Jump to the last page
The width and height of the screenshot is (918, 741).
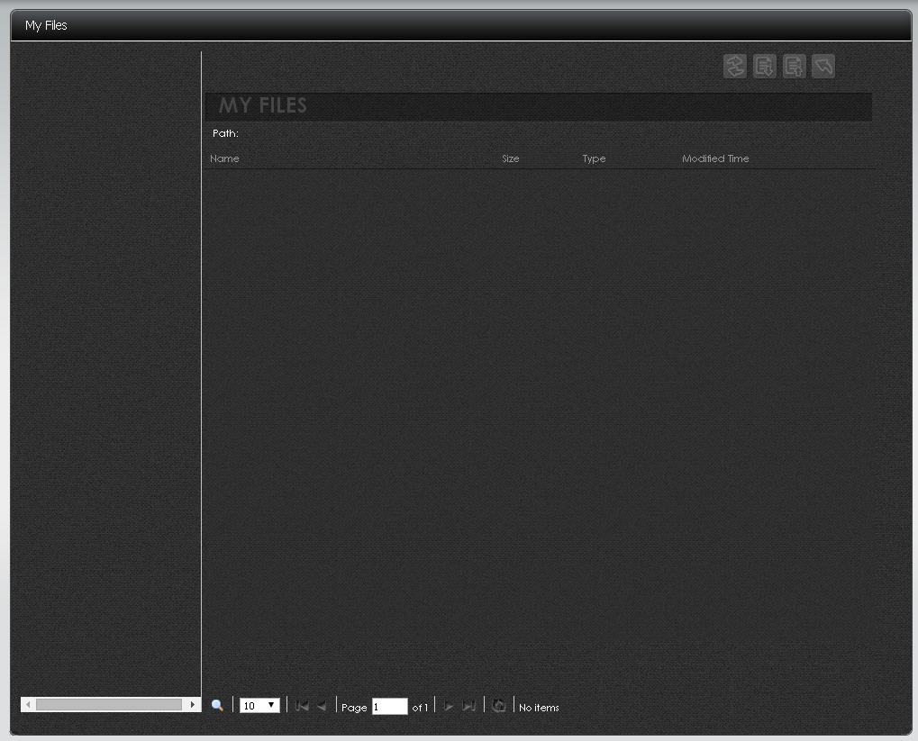tap(468, 707)
